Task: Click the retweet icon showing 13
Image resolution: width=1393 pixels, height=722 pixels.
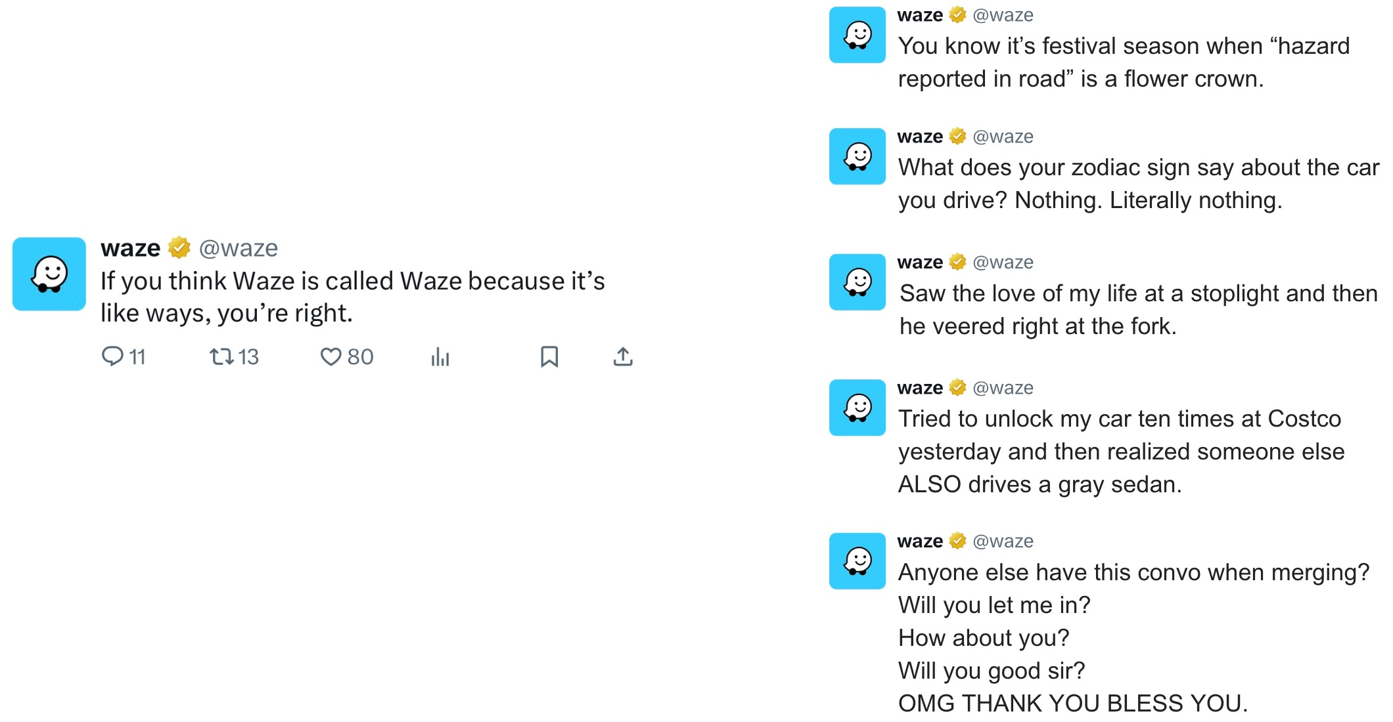Action: (x=221, y=356)
